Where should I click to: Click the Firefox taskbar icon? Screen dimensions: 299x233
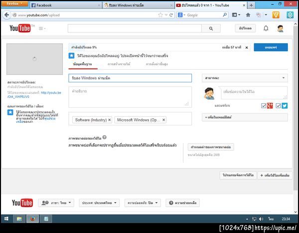pyautogui.click(x=32, y=219)
